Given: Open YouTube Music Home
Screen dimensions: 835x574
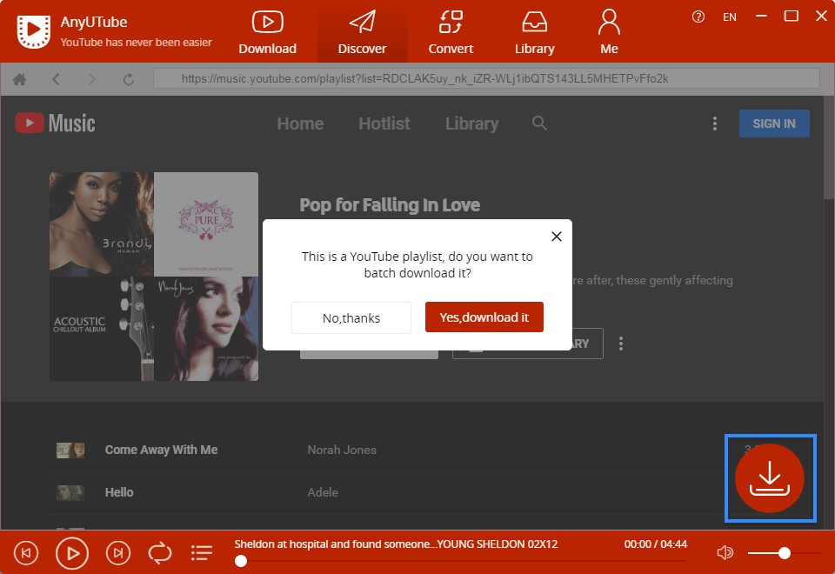Looking at the screenshot, I should tap(300, 123).
